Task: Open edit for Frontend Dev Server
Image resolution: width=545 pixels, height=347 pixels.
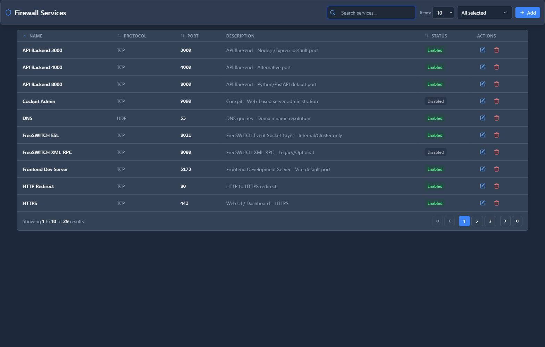Action: pos(483,169)
